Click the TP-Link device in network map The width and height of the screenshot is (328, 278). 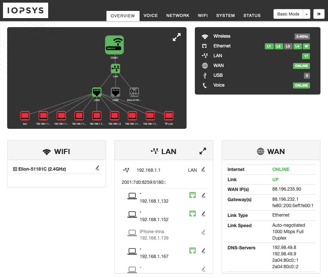tap(169, 115)
